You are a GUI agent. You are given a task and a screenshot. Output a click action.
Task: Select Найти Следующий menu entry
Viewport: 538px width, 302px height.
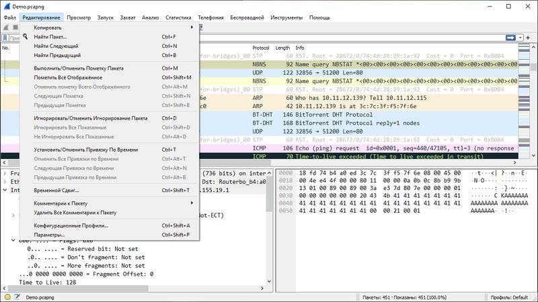[110, 46]
